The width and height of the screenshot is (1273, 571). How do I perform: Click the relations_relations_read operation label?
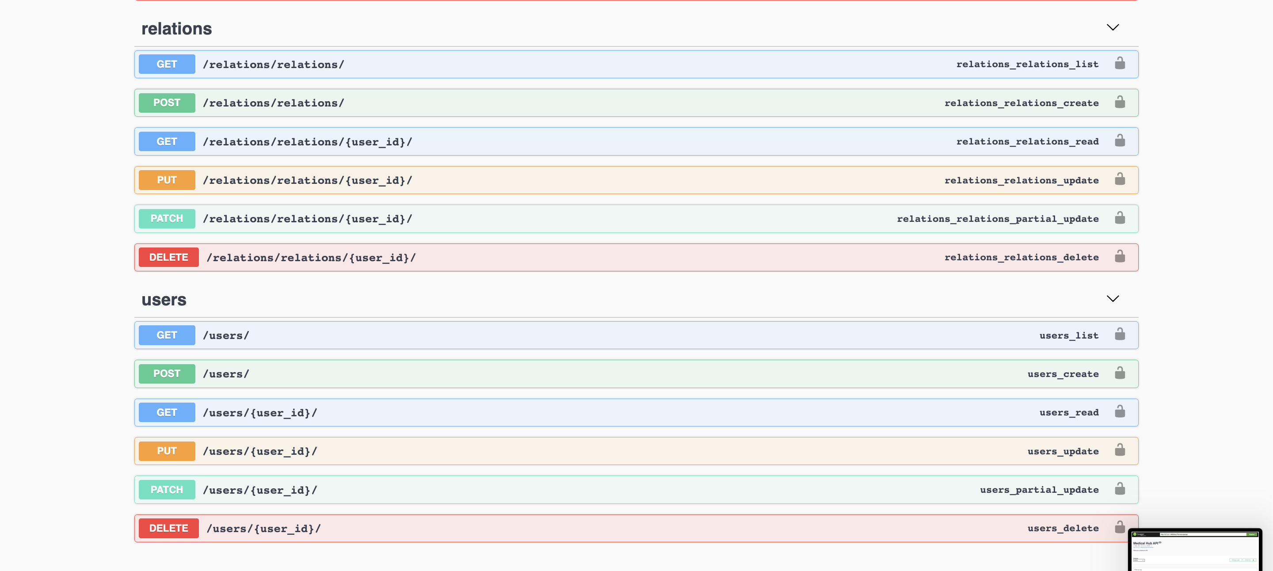pyautogui.click(x=1027, y=142)
